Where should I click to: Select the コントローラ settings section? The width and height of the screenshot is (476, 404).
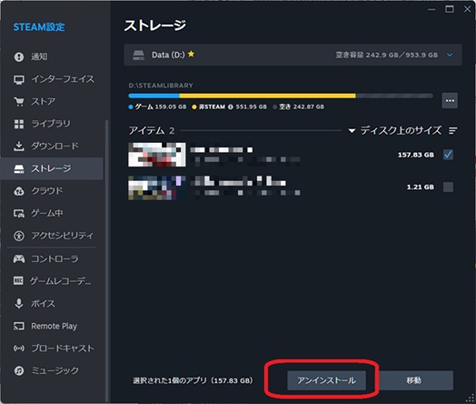click(x=52, y=259)
